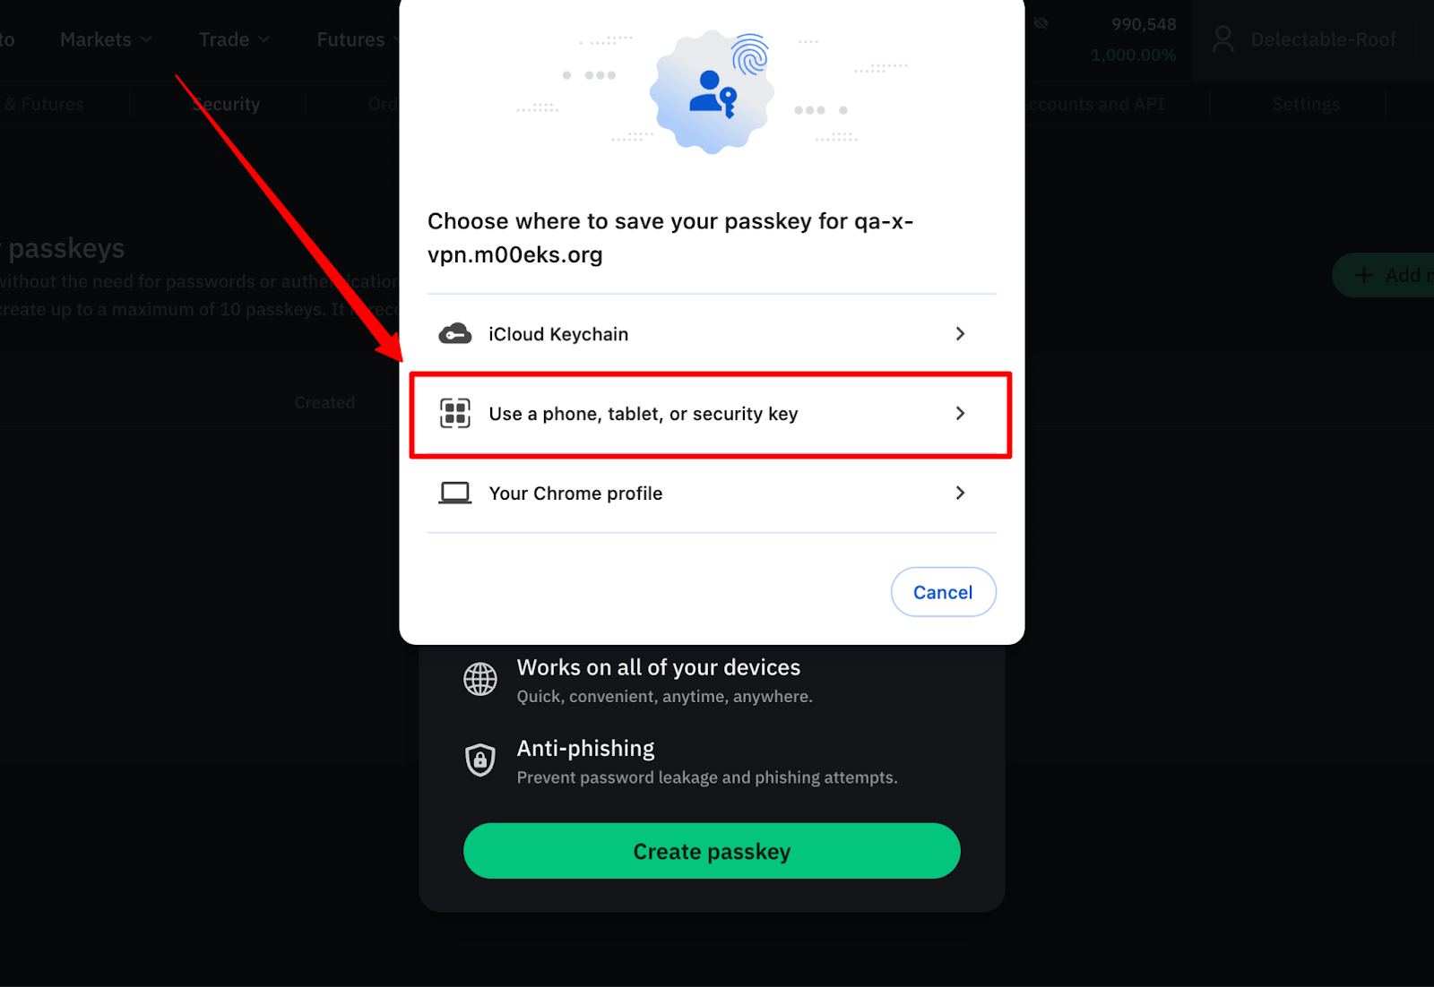Click the globe icon beside Works on all devices
The image size is (1434, 987).
[x=480, y=679]
